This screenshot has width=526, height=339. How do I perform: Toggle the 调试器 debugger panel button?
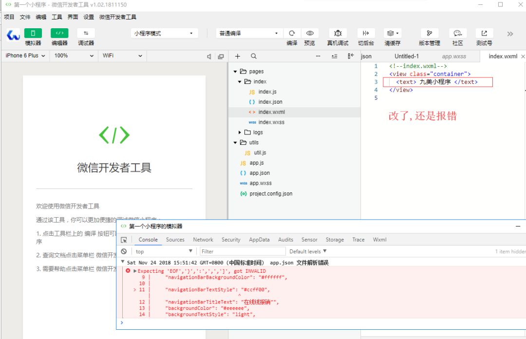(86, 33)
